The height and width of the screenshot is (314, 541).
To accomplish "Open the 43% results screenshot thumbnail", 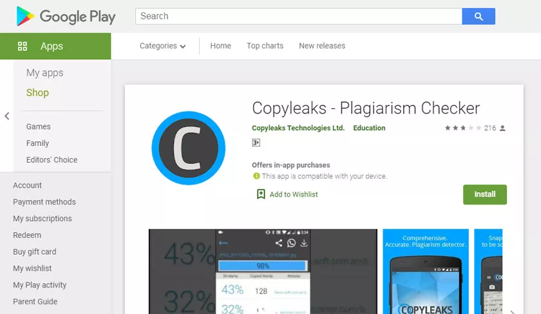I will point(263,271).
